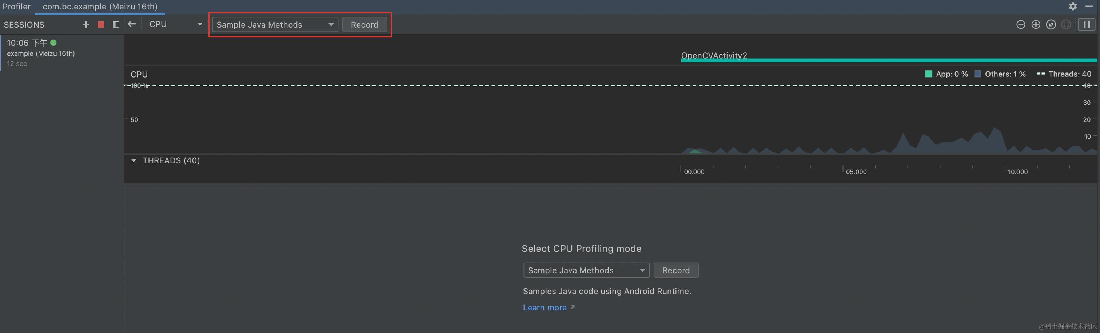Start a new profiling session with plus icon
Viewport: 1100px width, 333px height.
click(x=86, y=24)
